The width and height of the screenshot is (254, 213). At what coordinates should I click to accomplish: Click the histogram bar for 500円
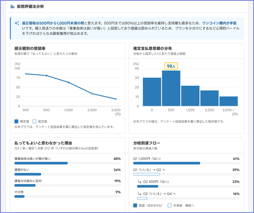(171, 88)
